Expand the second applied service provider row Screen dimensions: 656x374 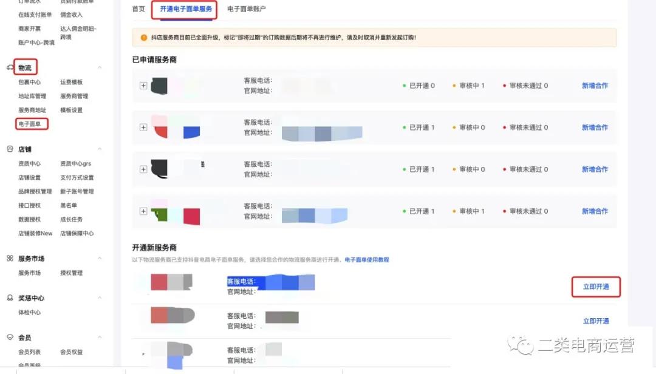click(143, 127)
